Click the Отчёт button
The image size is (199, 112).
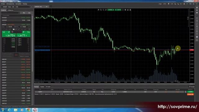(x=192, y=86)
